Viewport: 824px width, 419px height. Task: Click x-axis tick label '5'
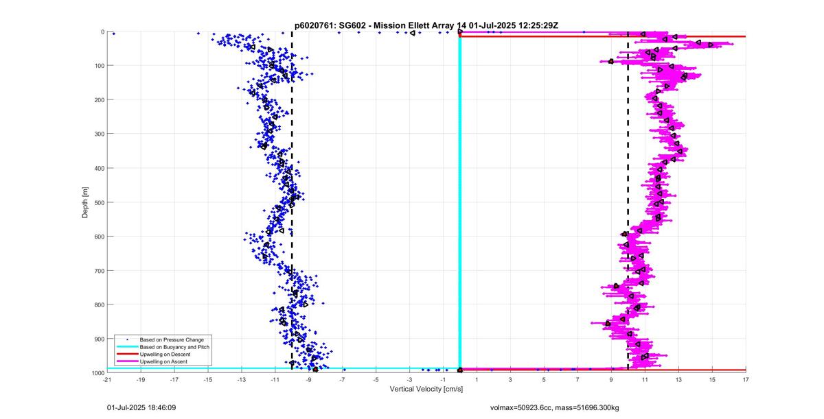[545, 379]
